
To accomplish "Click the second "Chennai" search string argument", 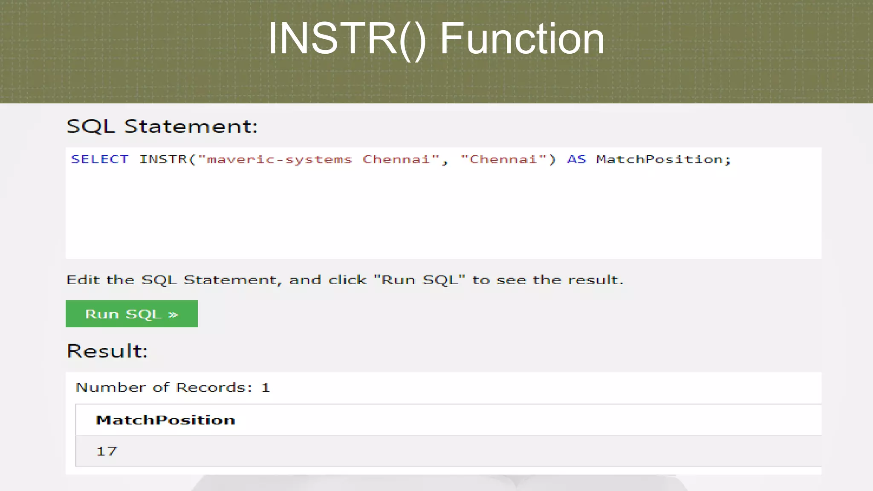I will (503, 159).
